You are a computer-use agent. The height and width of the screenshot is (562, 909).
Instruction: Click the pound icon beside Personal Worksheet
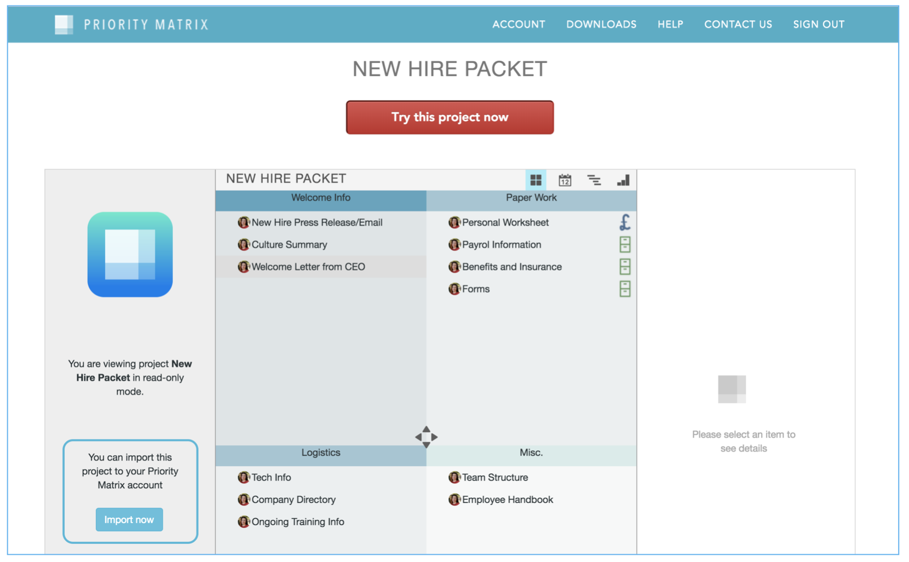tap(625, 222)
